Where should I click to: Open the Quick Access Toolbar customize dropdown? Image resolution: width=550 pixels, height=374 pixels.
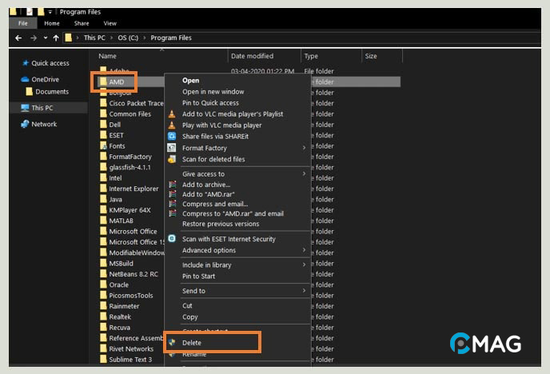(x=50, y=12)
